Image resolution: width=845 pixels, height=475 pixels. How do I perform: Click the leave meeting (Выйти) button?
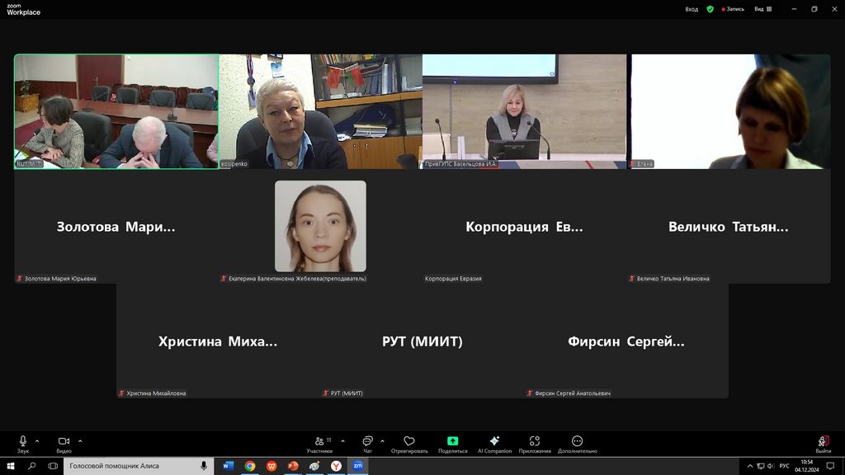point(823,442)
